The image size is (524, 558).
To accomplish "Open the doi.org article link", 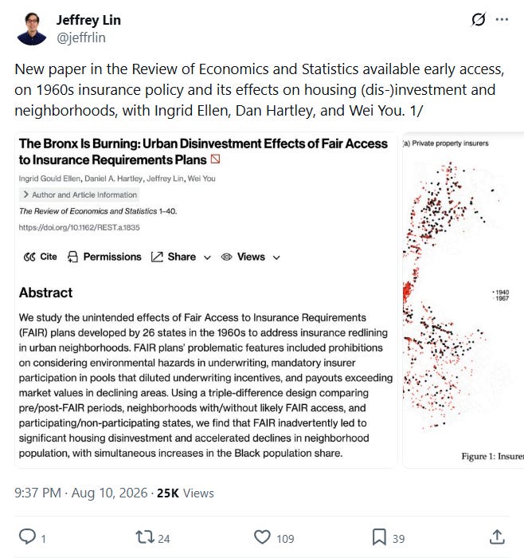I will point(80,227).
